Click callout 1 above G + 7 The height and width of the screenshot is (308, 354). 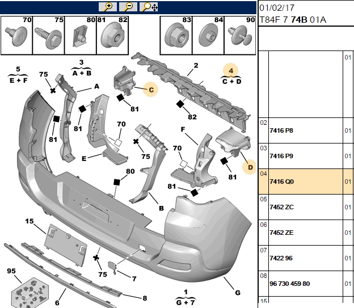(186, 292)
